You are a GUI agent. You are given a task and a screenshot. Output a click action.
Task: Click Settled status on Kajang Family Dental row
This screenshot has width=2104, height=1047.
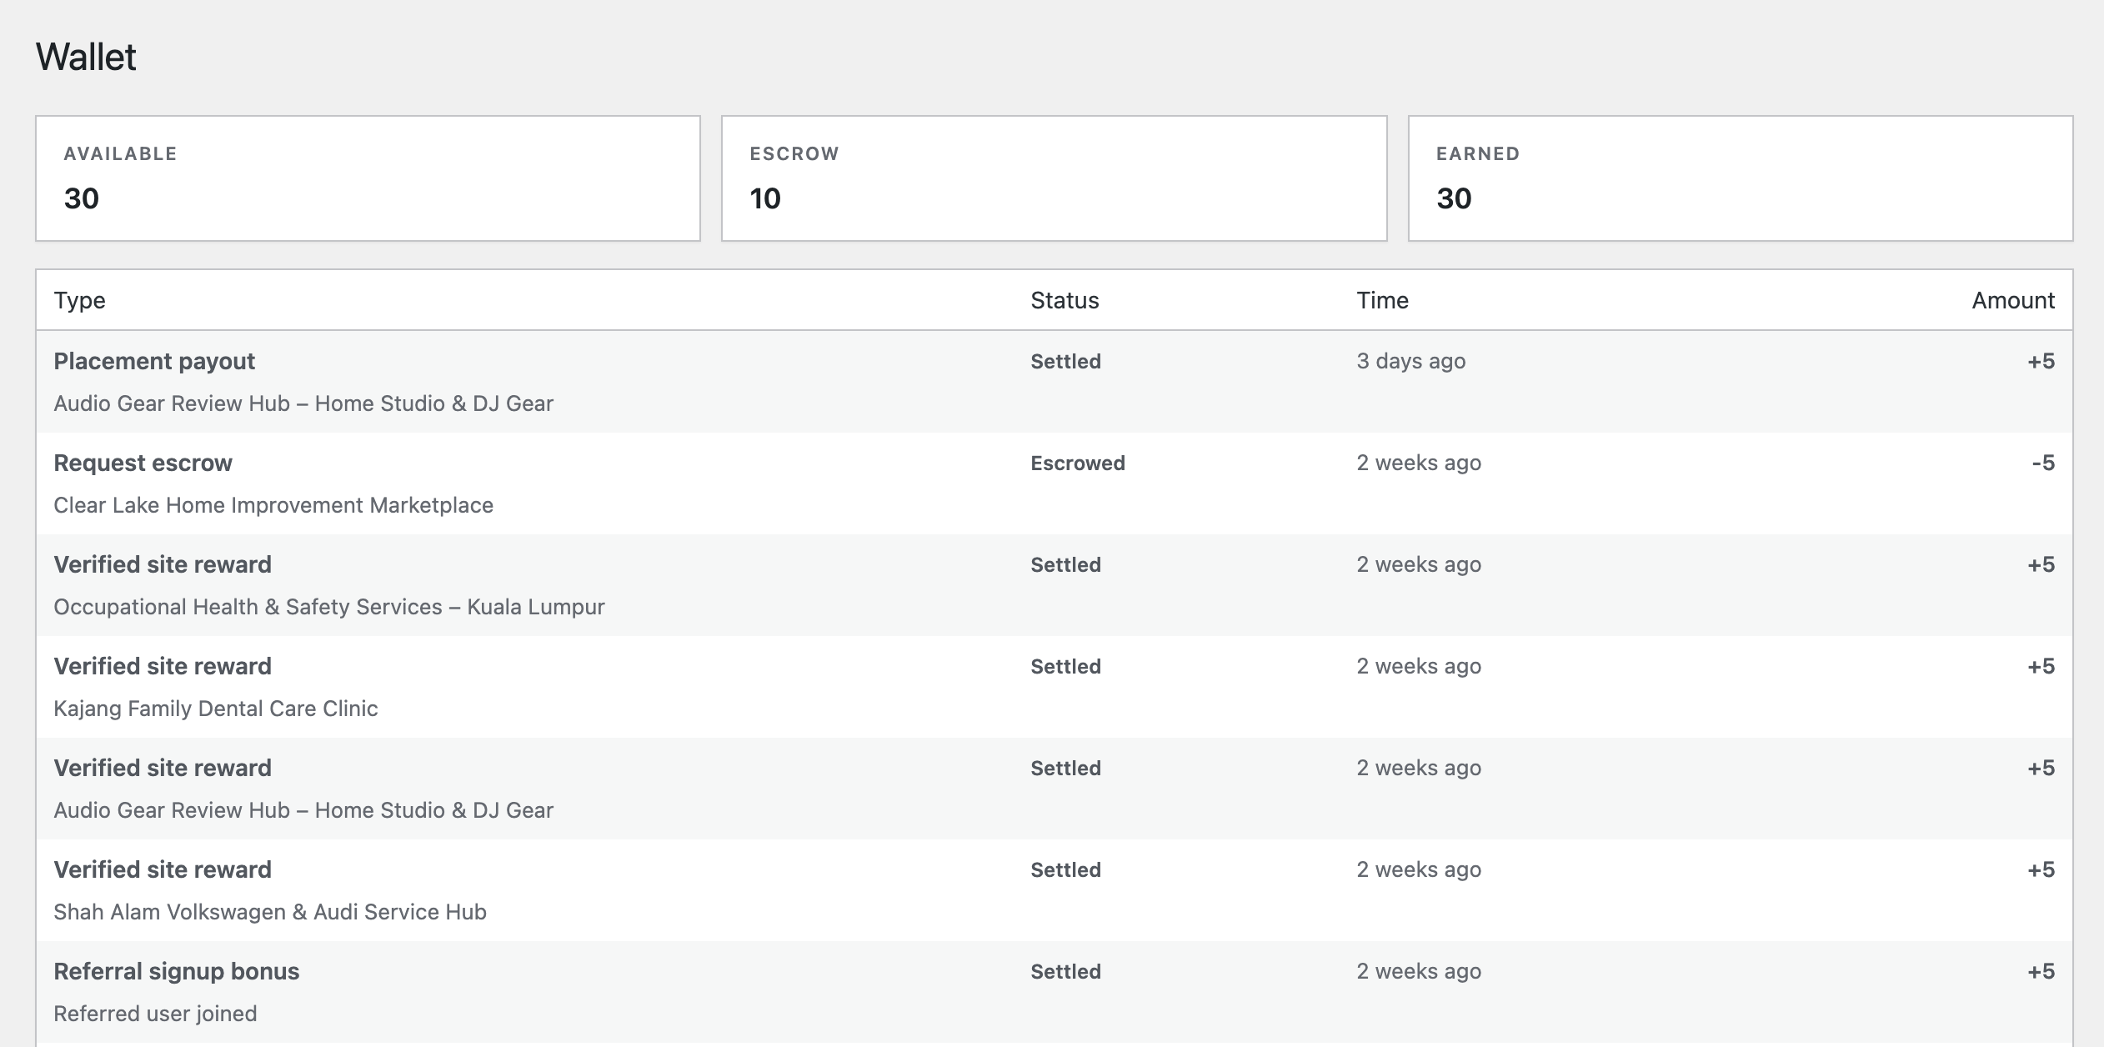tap(1066, 666)
